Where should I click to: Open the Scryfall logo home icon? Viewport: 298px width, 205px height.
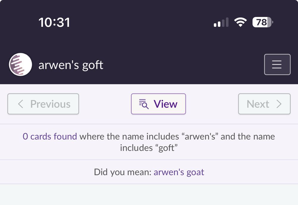click(x=20, y=64)
